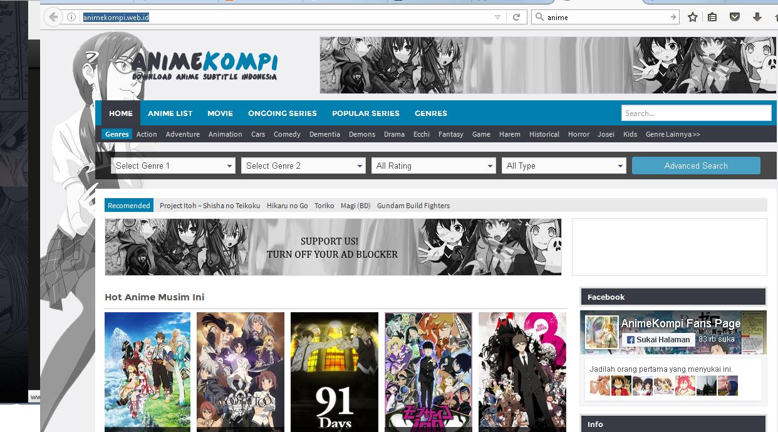The width and height of the screenshot is (778, 432).
Task: Open the Select Genre 1 dropdown
Action: pos(173,166)
